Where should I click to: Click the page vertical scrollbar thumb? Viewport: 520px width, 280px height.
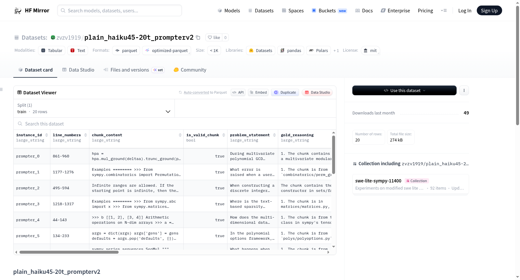click(x=517, y=65)
